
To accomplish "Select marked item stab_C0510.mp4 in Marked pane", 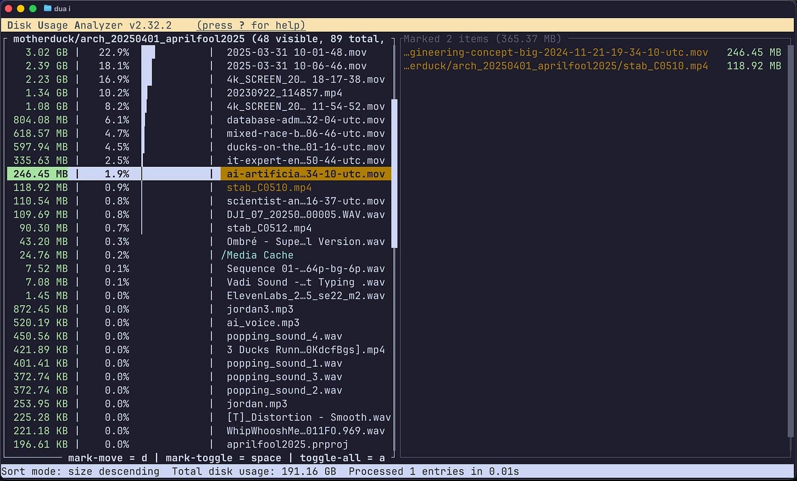I will coord(556,66).
